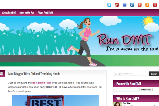
Task: Click the Enter email button
Action: [146, 90]
